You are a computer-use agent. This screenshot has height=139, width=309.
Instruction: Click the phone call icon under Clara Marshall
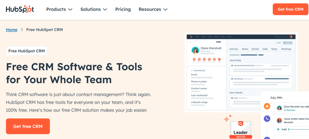(x=204, y=59)
